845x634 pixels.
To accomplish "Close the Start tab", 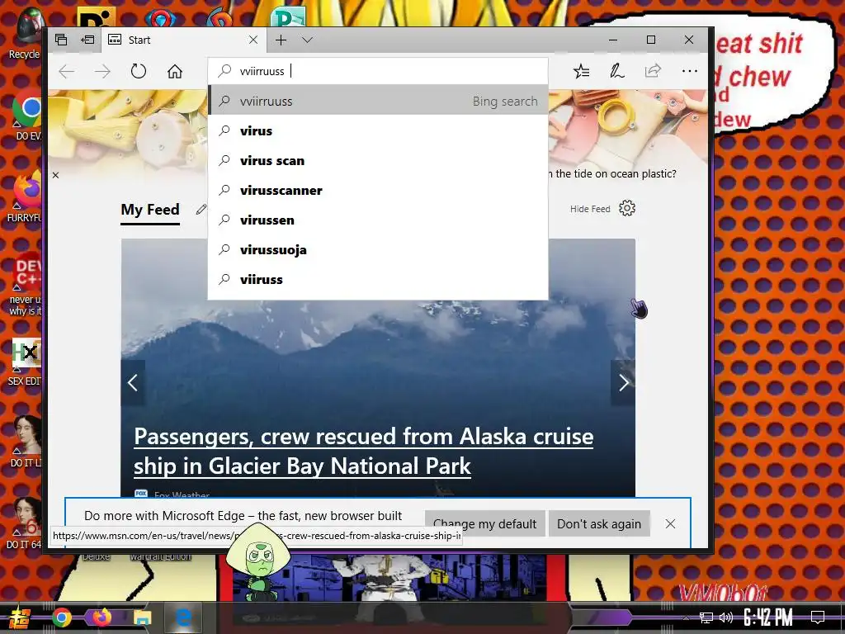I will [x=253, y=40].
